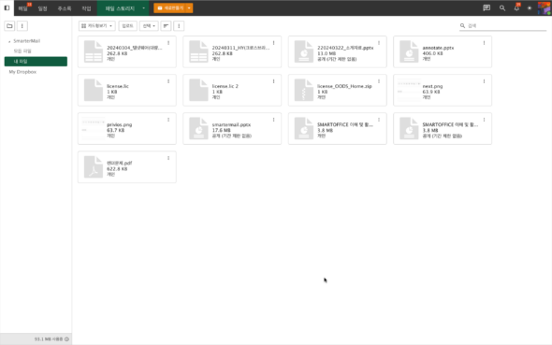Viewport: 552px width, 345px height.
Task: Switch to the calendar menu item
Action: (x=43, y=8)
